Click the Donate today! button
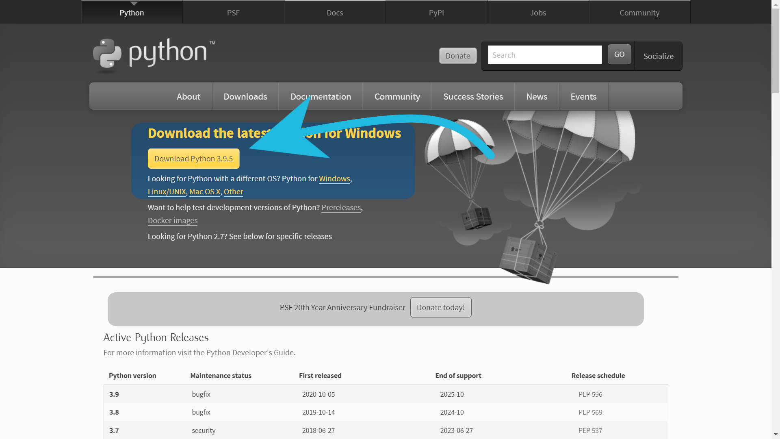The height and width of the screenshot is (439, 780). [440, 307]
